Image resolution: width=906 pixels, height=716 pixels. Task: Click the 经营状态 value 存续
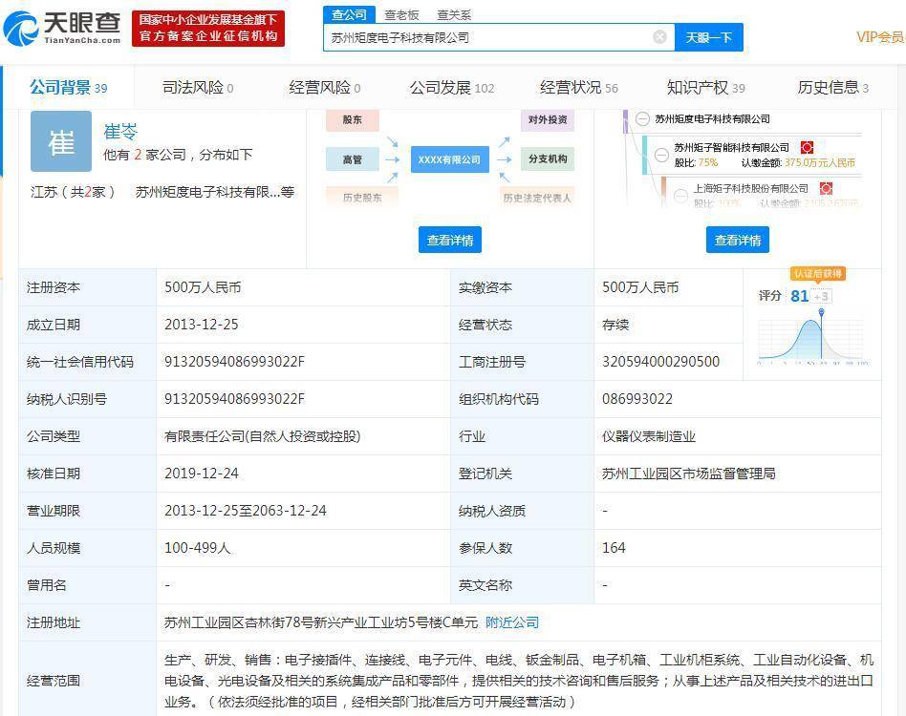tap(615, 325)
